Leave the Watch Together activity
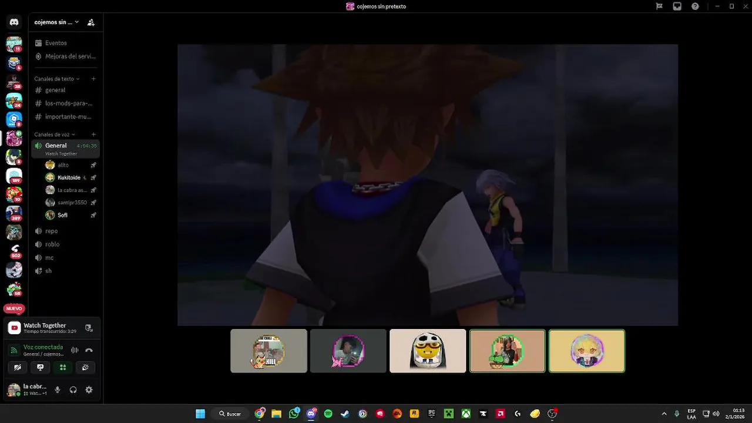 (x=89, y=328)
